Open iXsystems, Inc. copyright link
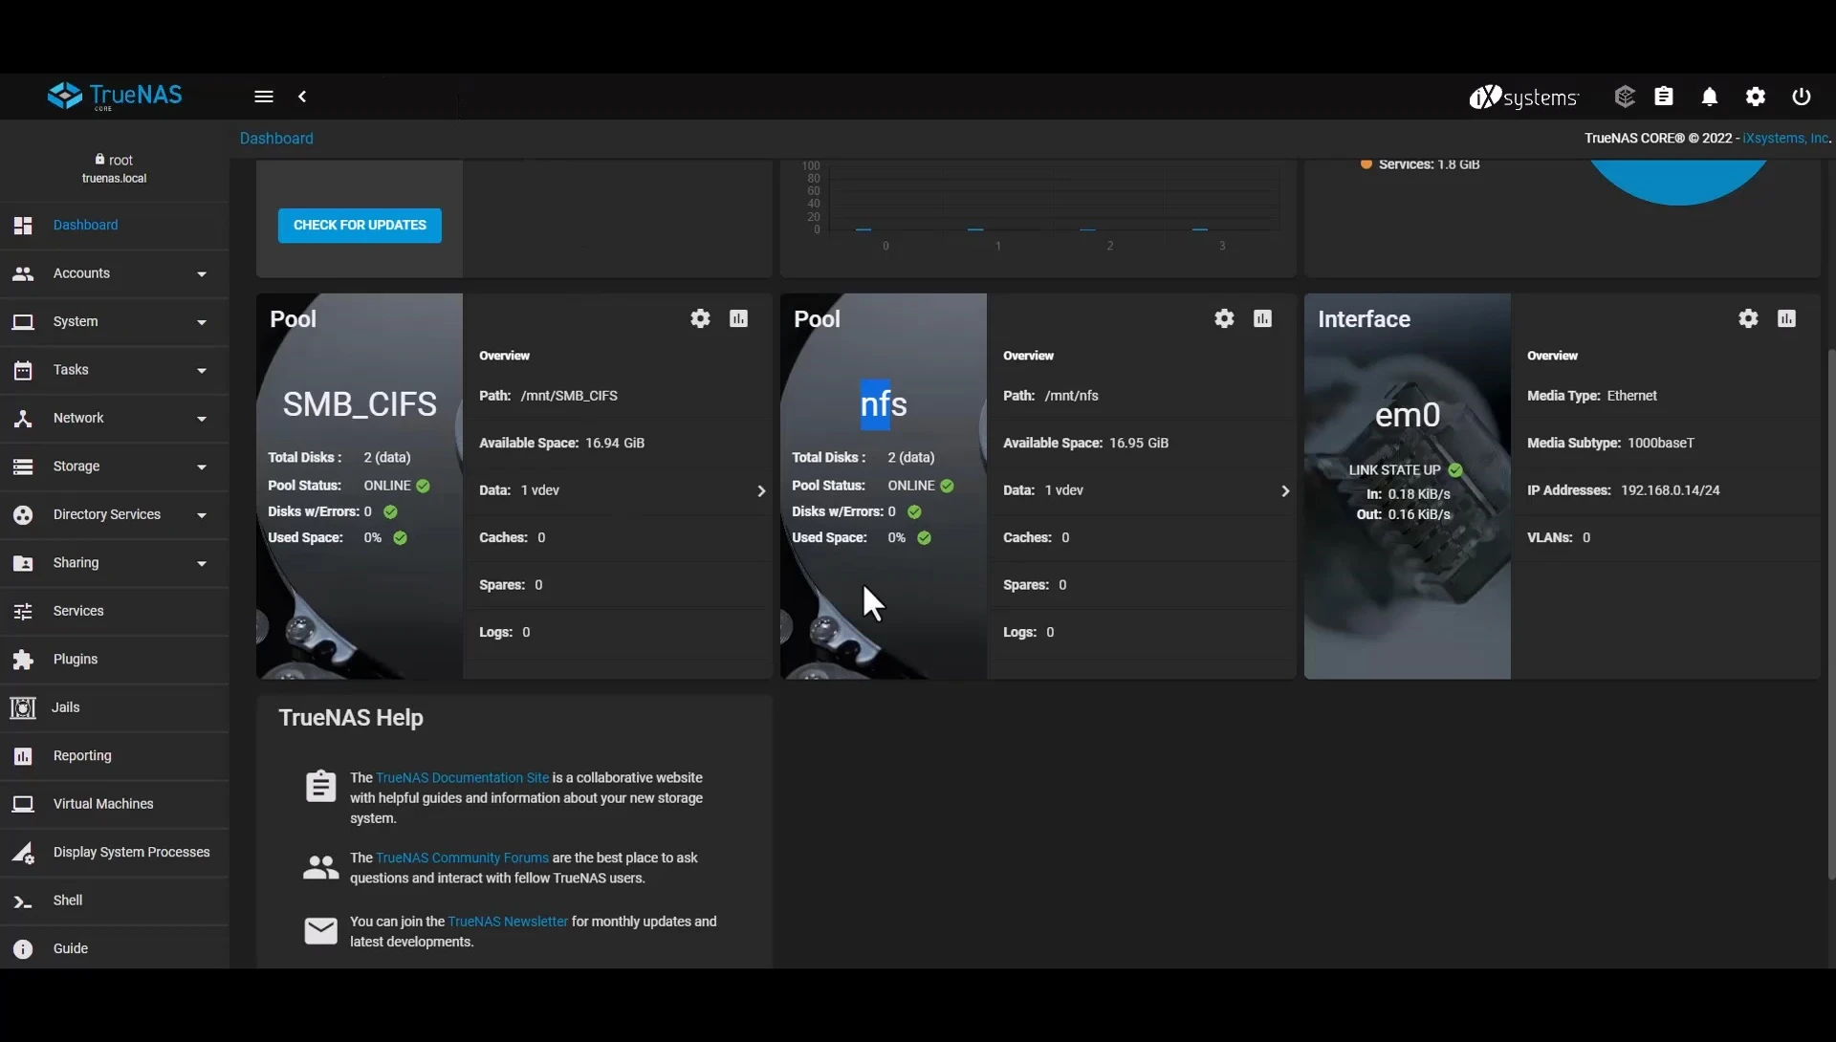 tap(1785, 138)
